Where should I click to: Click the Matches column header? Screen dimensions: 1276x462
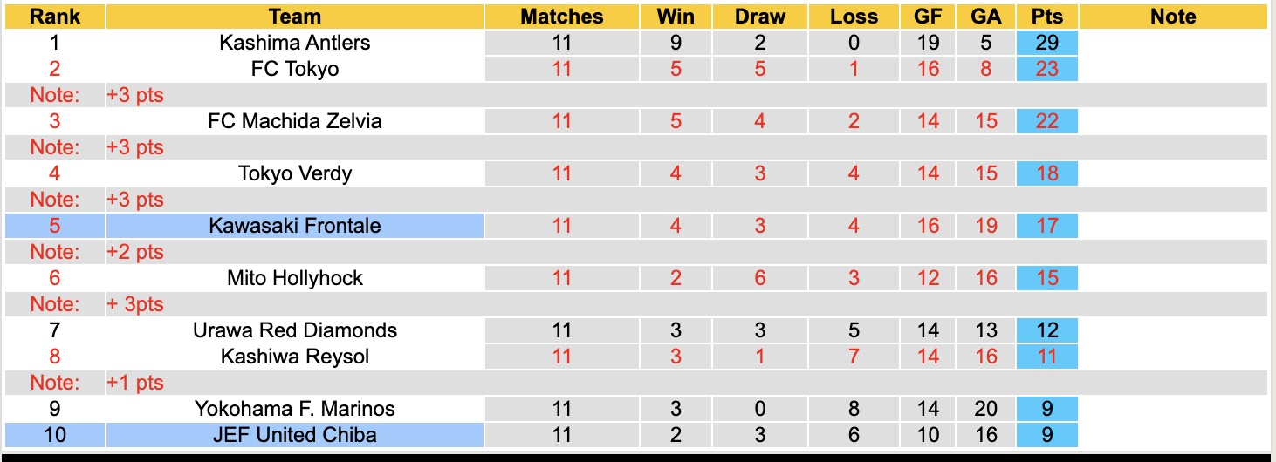[x=561, y=17]
